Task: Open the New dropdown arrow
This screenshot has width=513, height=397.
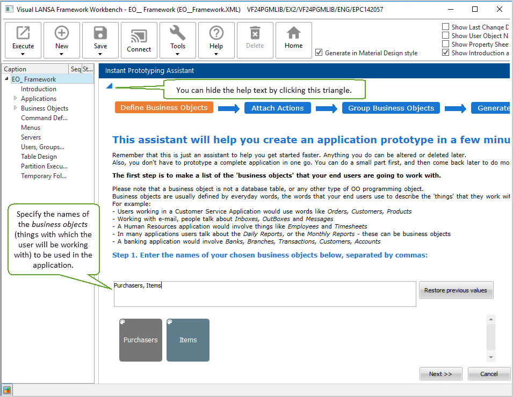Action: pyautogui.click(x=62, y=54)
